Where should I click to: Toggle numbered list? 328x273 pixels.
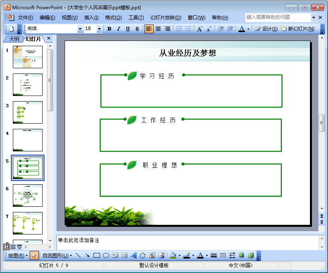[179, 29]
